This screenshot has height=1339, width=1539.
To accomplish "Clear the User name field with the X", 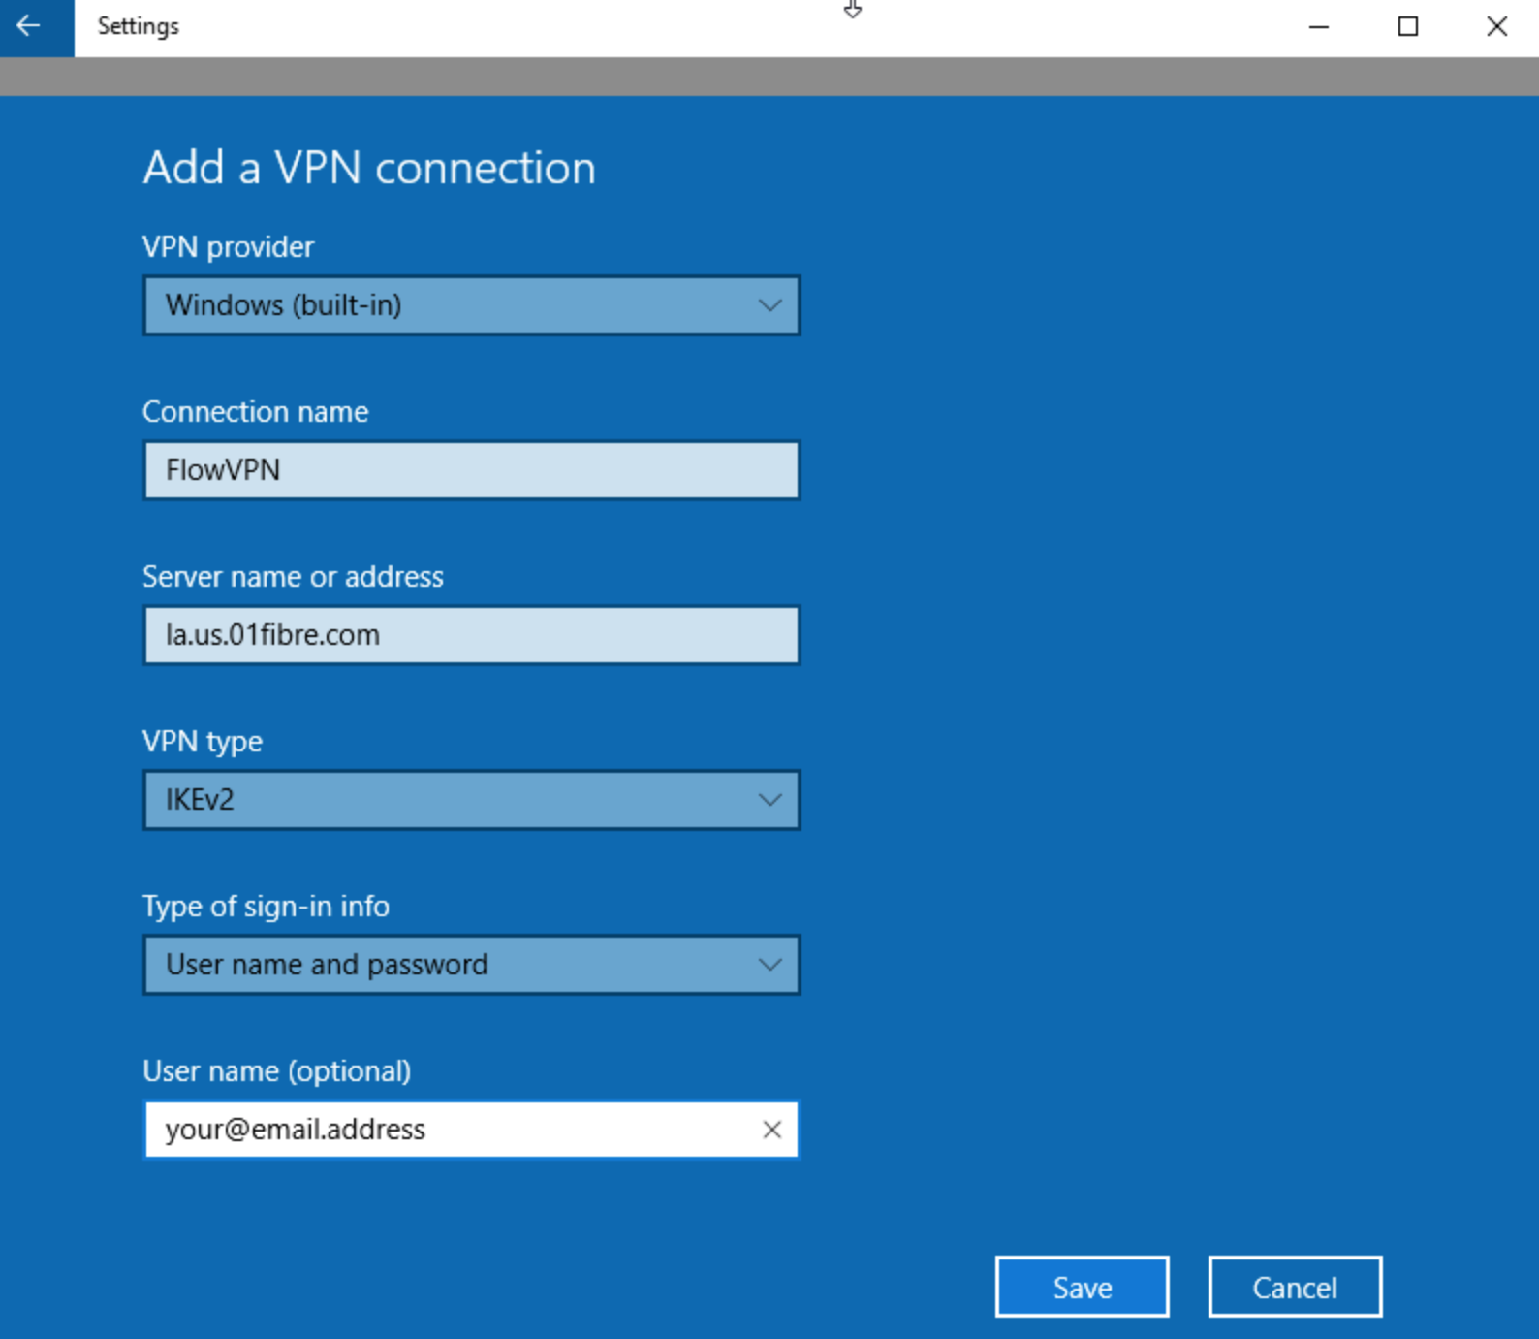I will [x=771, y=1130].
